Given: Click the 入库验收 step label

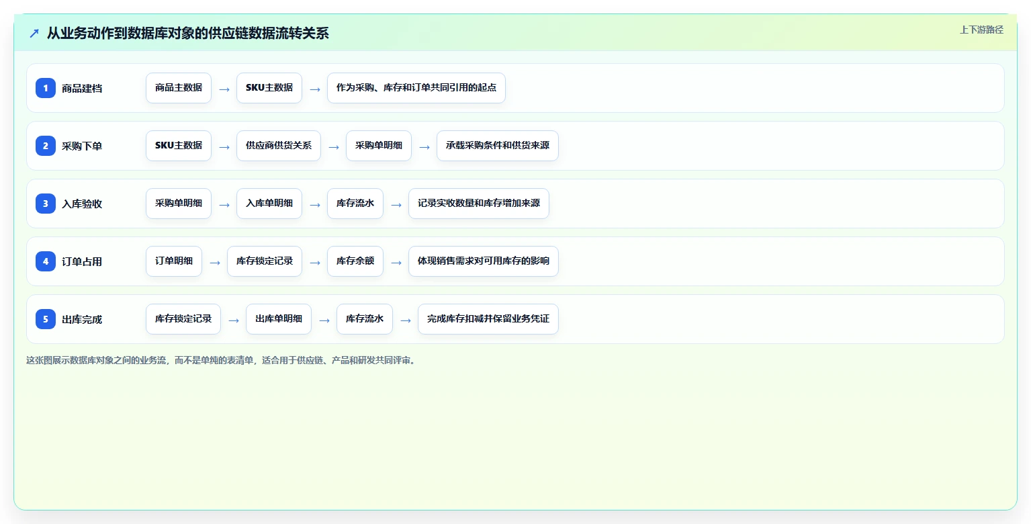Looking at the screenshot, I should click(82, 204).
